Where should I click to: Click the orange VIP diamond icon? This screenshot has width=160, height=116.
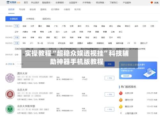click(152, 3)
